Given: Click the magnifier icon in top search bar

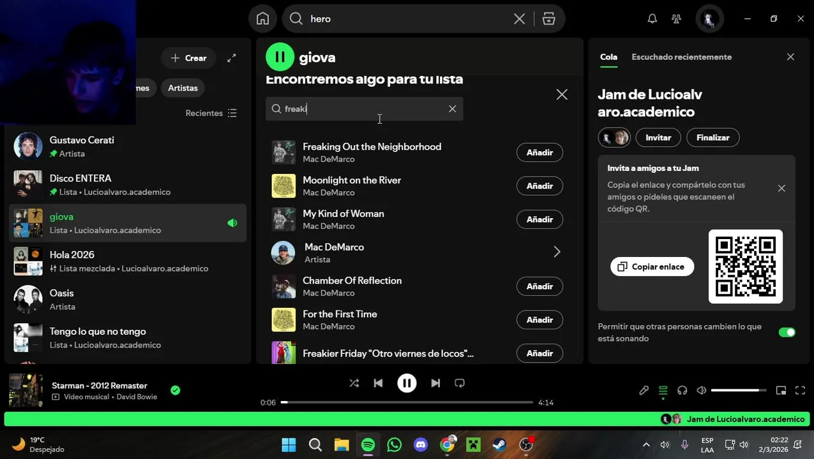Looking at the screenshot, I should [296, 18].
